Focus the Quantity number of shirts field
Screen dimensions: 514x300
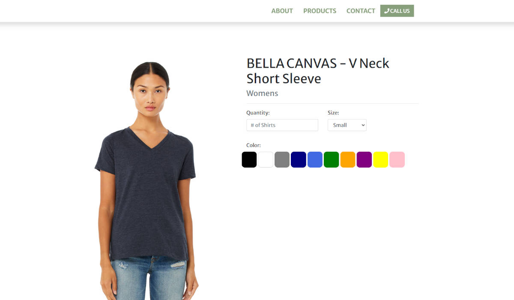click(x=282, y=125)
